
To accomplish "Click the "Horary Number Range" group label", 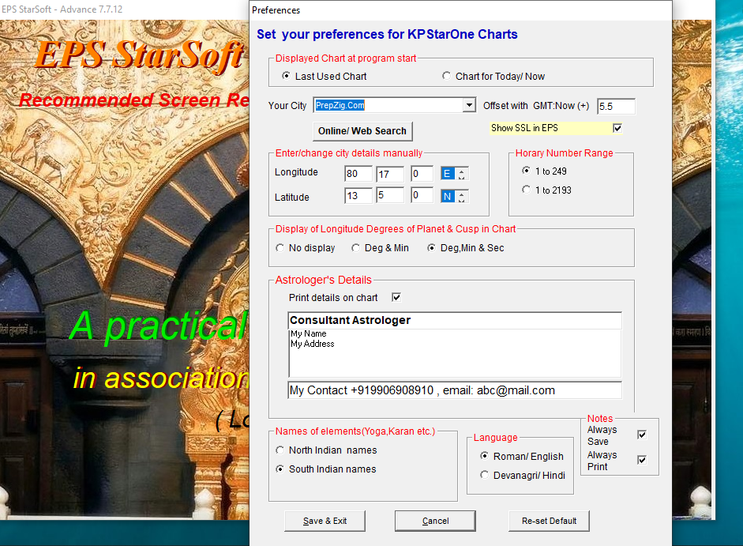I will click(565, 153).
